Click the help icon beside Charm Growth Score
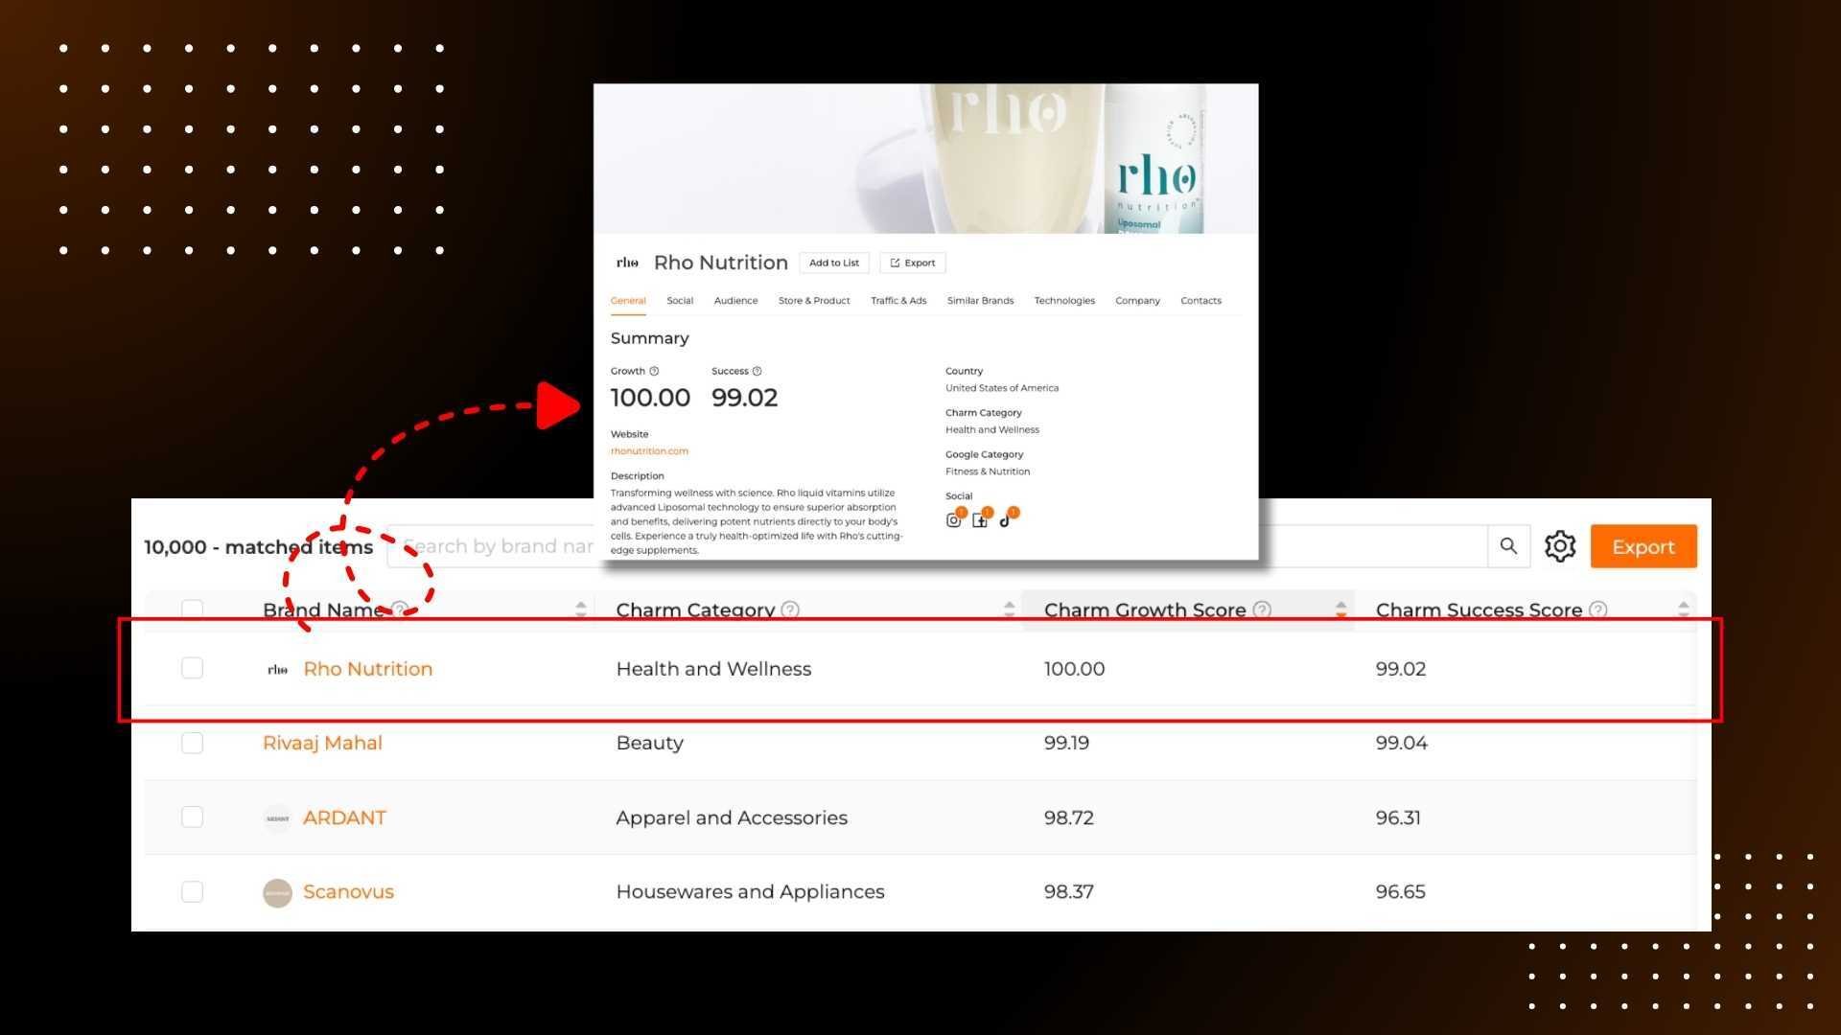The height and width of the screenshot is (1035, 1841). [1262, 609]
